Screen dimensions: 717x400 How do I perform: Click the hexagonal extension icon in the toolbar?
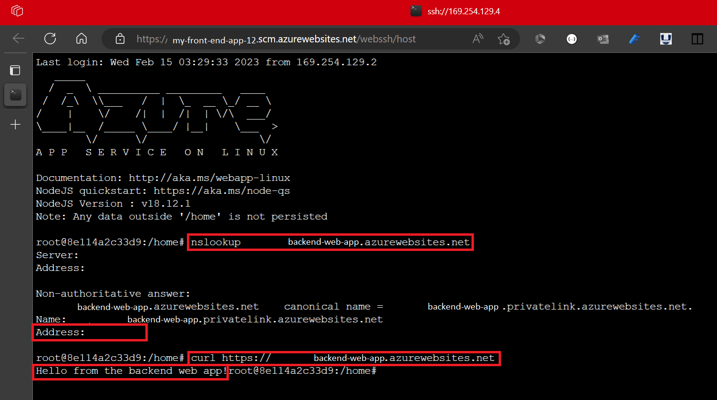(x=540, y=39)
